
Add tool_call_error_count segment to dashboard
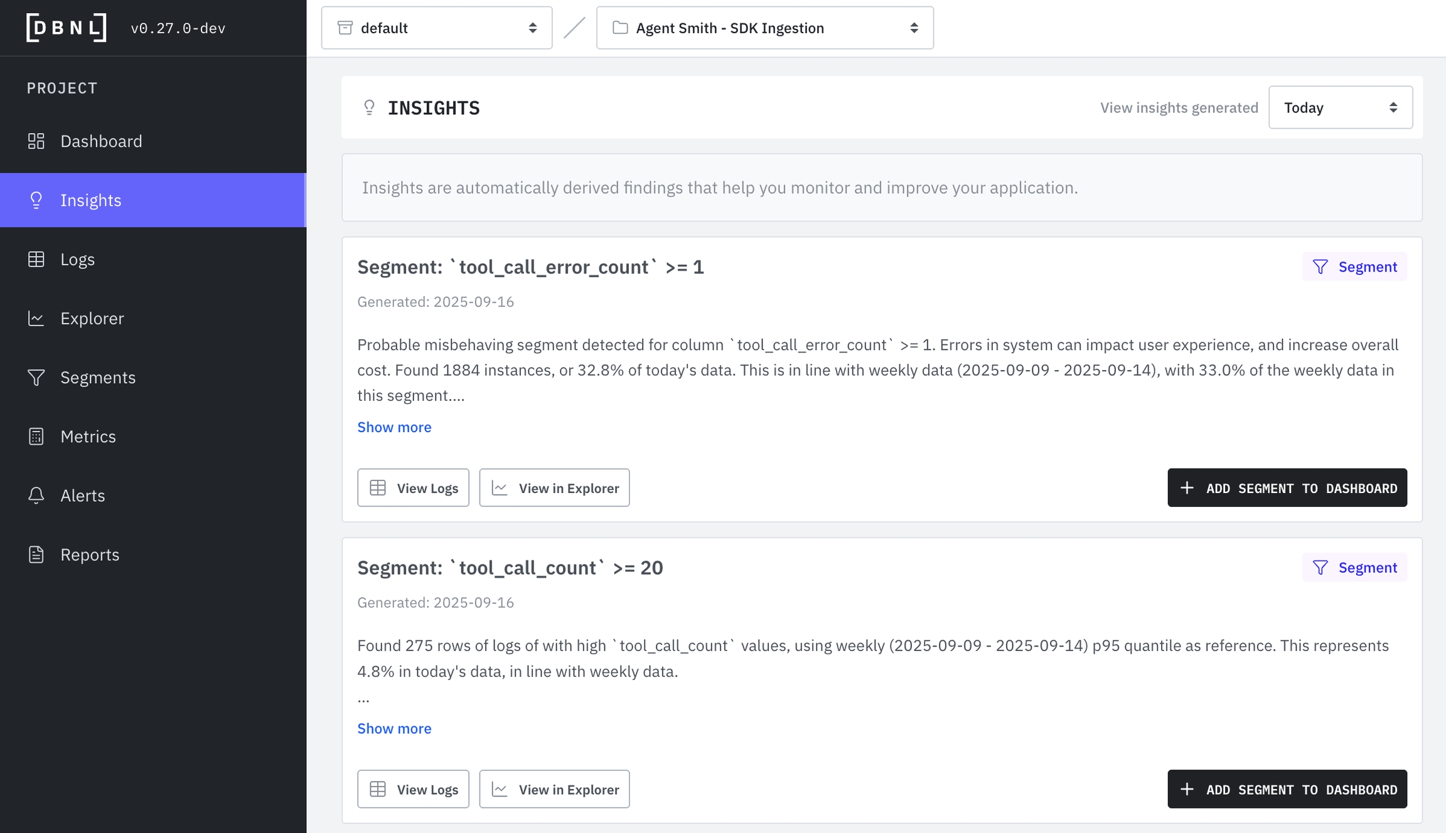click(x=1287, y=487)
